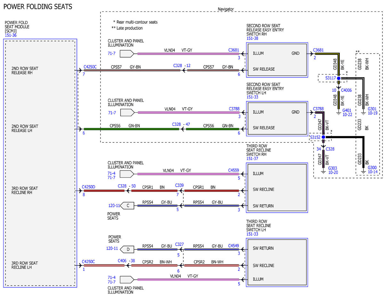
Task: Click connector label C4549
Action: coord(234,246)
